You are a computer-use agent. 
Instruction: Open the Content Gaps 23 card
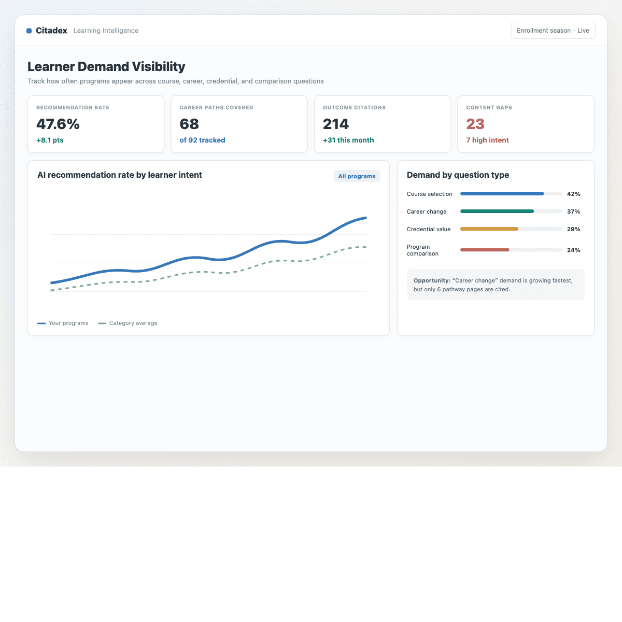[526, 124]
